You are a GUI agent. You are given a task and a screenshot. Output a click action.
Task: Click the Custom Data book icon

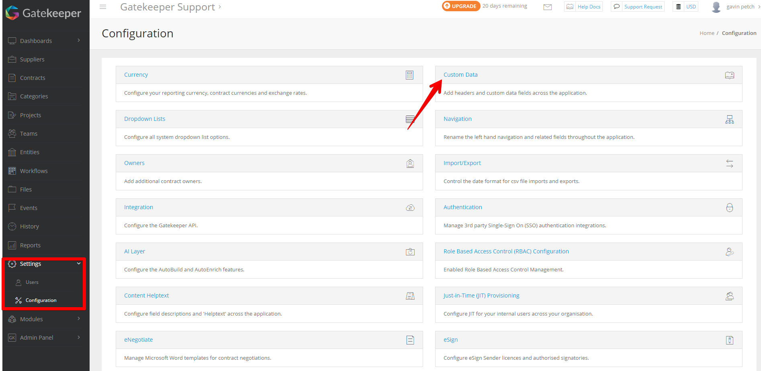point(730,75)
